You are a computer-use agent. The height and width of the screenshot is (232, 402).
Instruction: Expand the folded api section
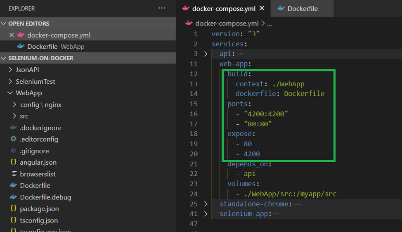tap(206, 54)
